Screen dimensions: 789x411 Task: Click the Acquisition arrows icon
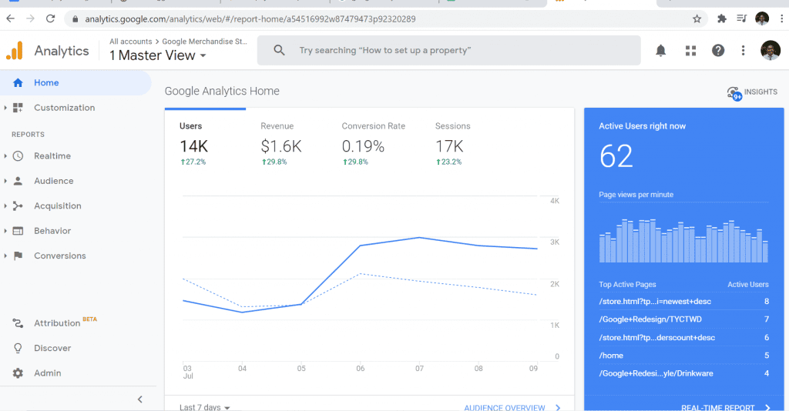tap(18, 206)
